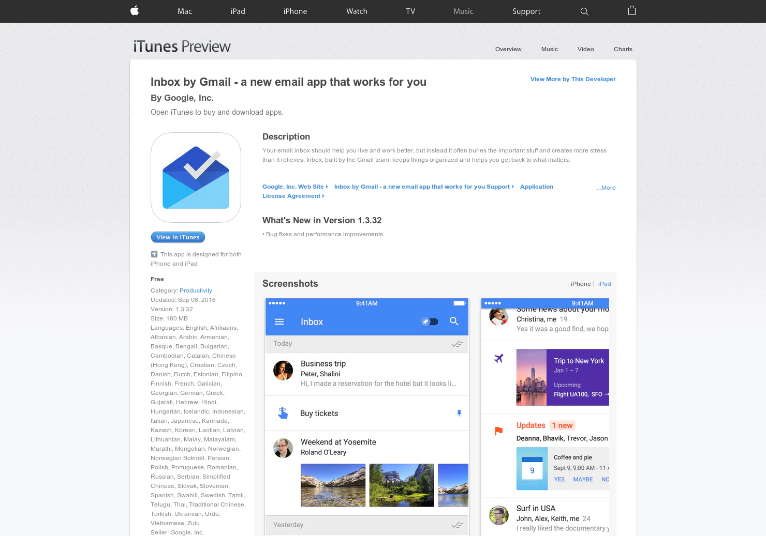Screen dimensions: 766x536
Task: Click Roland O'Leary's avatar
Action: 283,448
